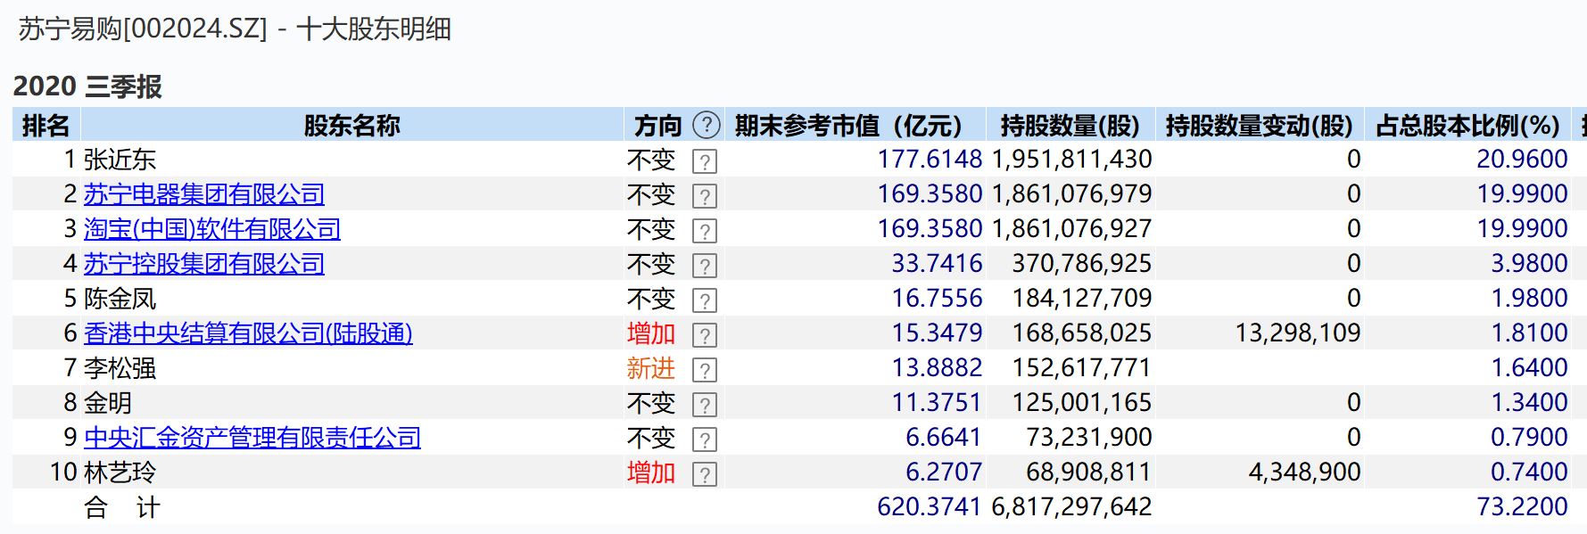1587x534 pixels.
Task: Click the question mark icon in 李松强 row
Action: (705, 370)
